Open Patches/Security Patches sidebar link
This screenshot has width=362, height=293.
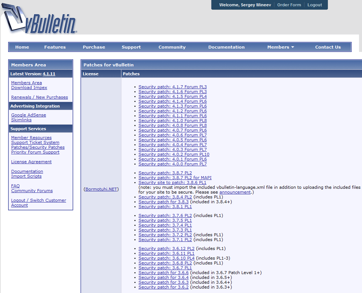pyautogui.click(x=38, y=147)
